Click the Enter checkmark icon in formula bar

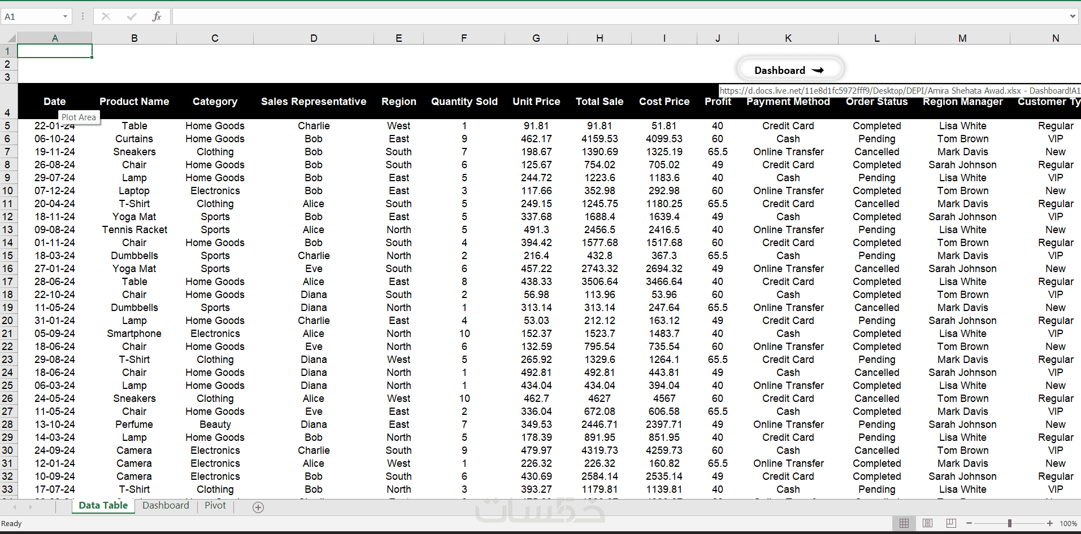[132, 16]
